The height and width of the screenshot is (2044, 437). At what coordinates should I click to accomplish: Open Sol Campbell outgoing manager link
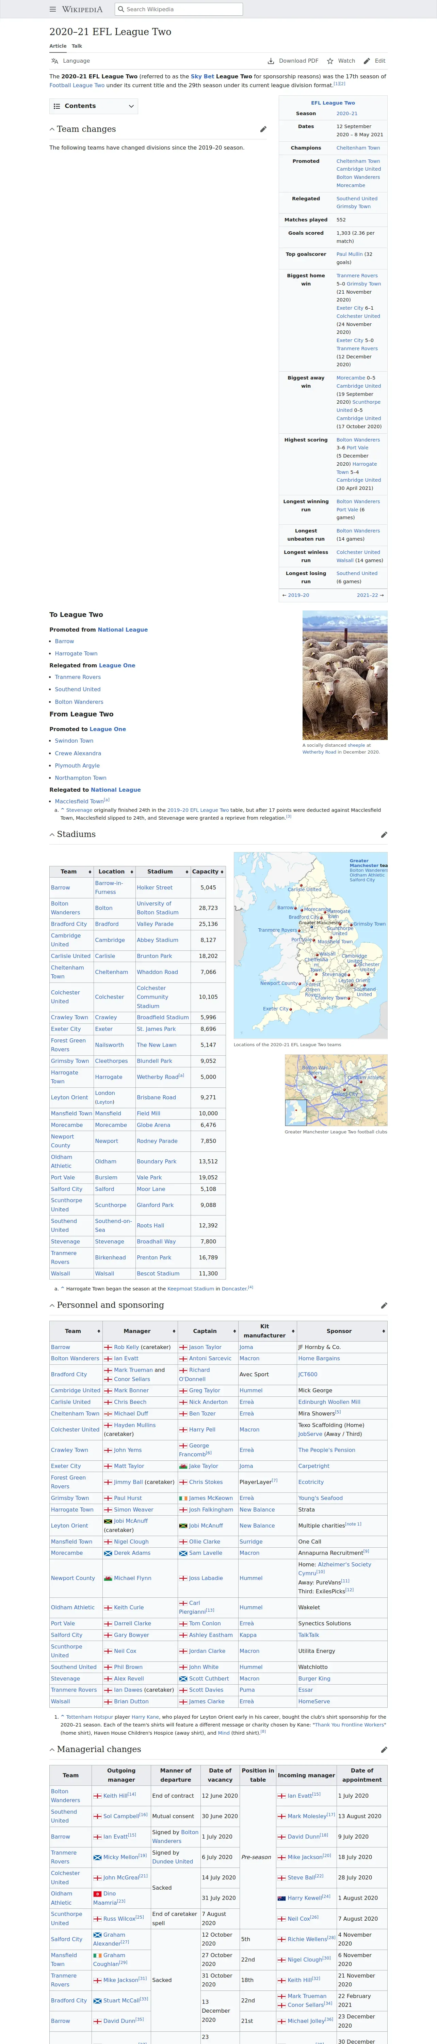[122, 1816]
